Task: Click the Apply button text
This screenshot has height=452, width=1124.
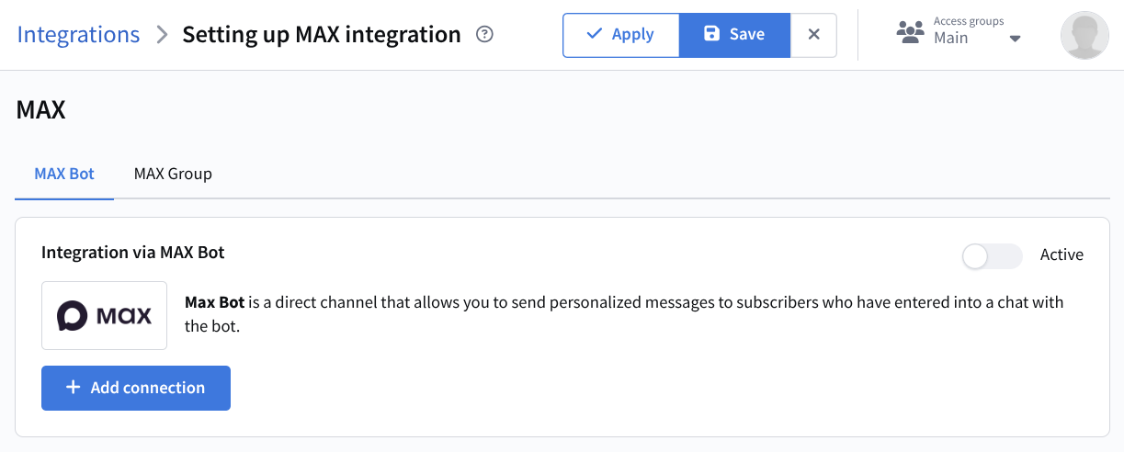Action: tap(632, 34)
